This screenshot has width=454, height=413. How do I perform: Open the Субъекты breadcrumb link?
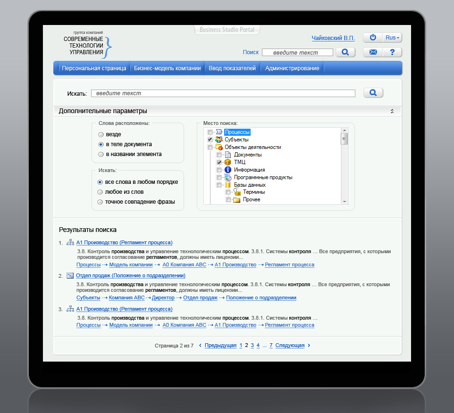(88, 297)
